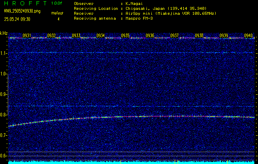
Task: Click the 0935 time marker
Action: coord(125,35)
